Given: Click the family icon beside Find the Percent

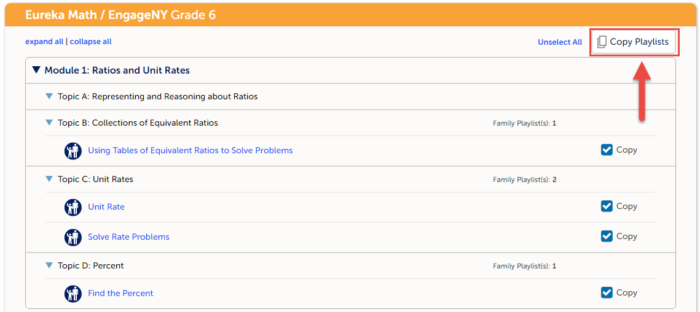Looking at the screenshot, I should click(73, 294).
